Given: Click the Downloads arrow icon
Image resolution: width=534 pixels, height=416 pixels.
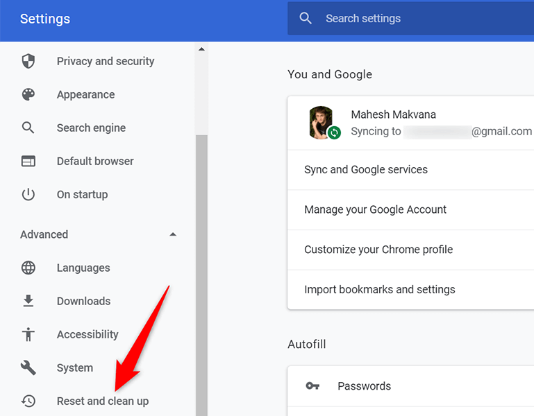Looking at the screenshot, I should pyautogui.click(x=28, y=301).
